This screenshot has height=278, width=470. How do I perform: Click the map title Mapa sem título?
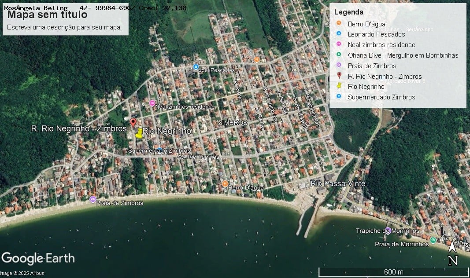pyautogui.click(x=48, y=15)
